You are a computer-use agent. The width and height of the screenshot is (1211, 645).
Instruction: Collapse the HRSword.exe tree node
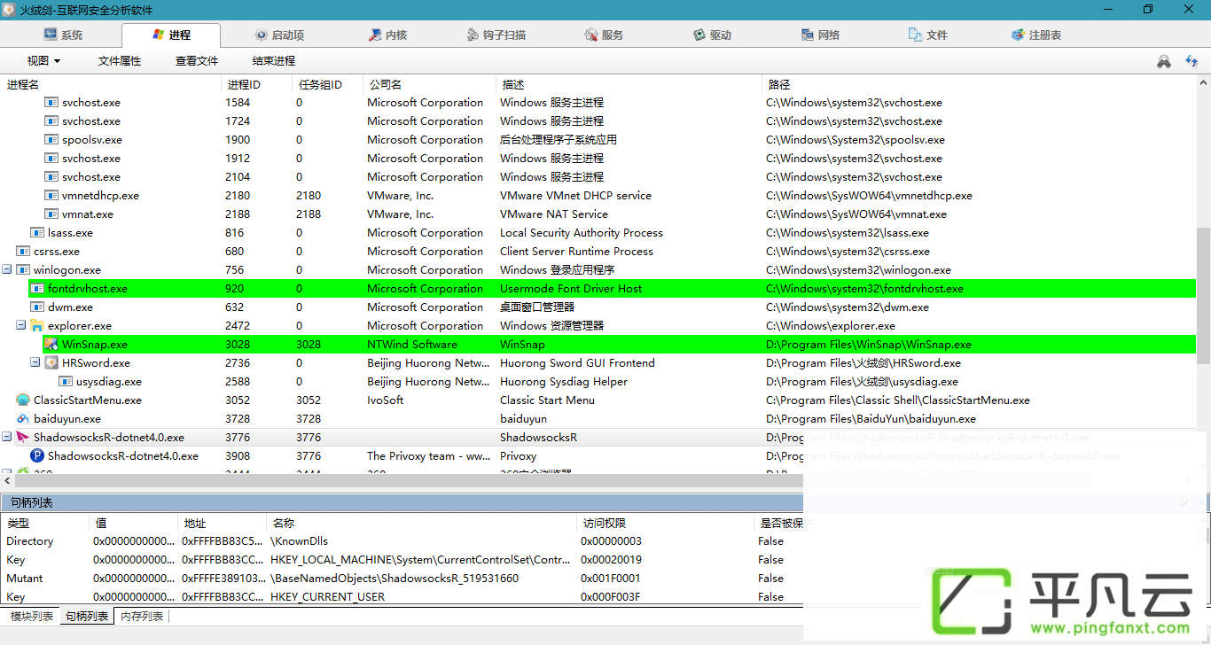tap(35, 362)
